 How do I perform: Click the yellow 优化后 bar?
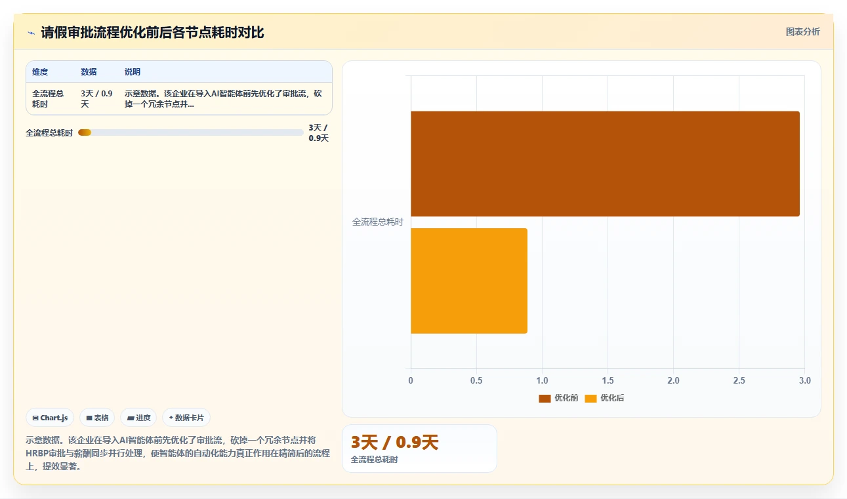tap(469, 281)
